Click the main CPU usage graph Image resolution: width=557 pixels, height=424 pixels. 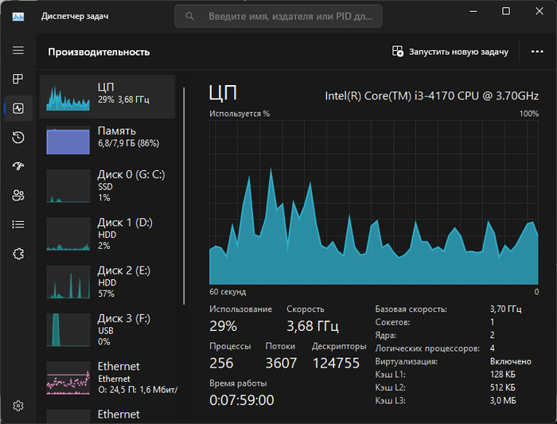(x=374, y=202)
